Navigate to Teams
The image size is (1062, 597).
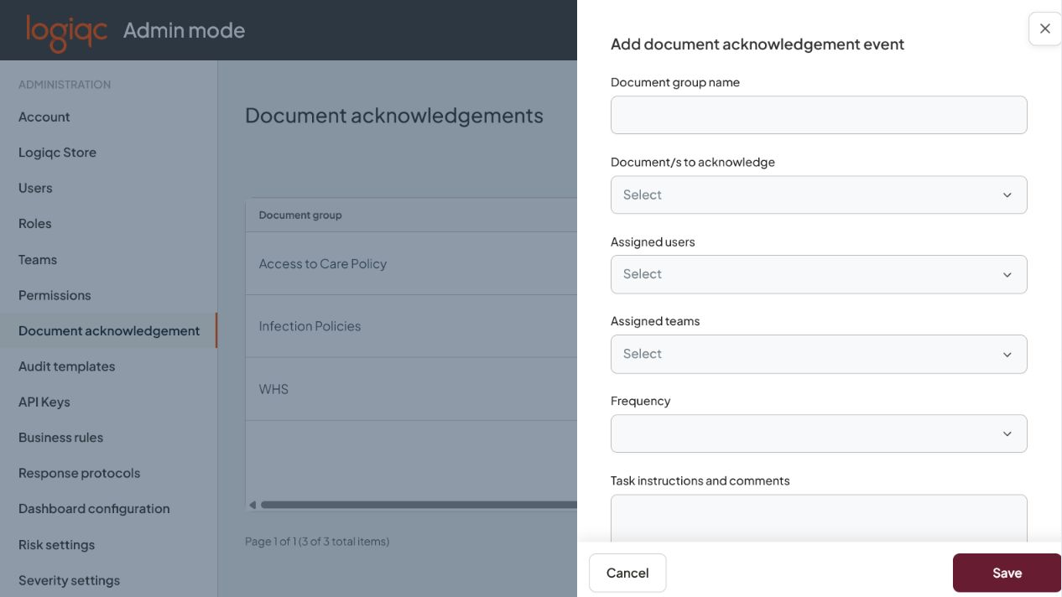38,259
